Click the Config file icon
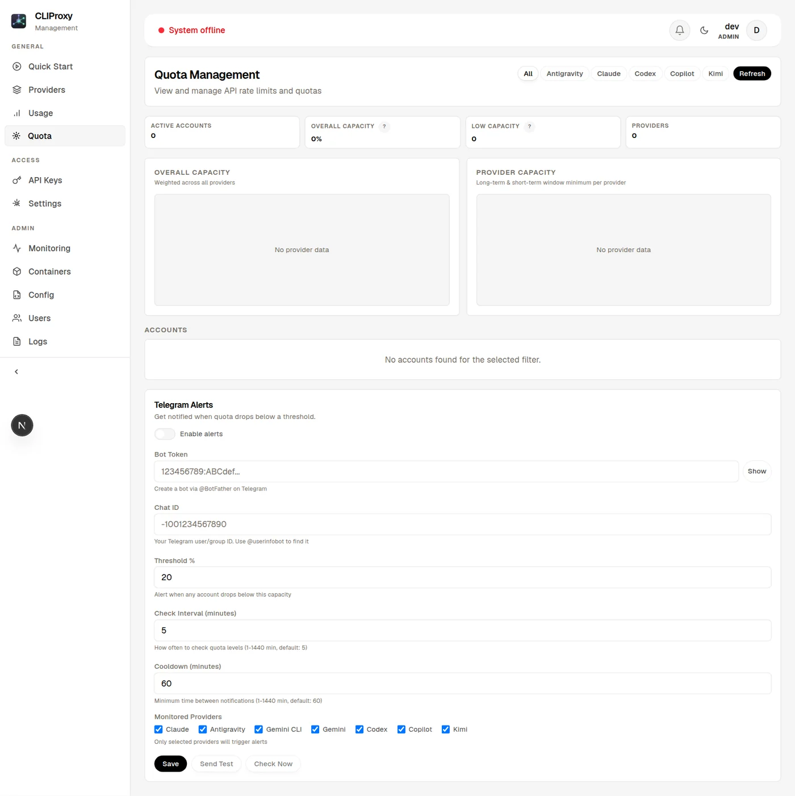Screen dimensions: 795x796 coord(17,295)
